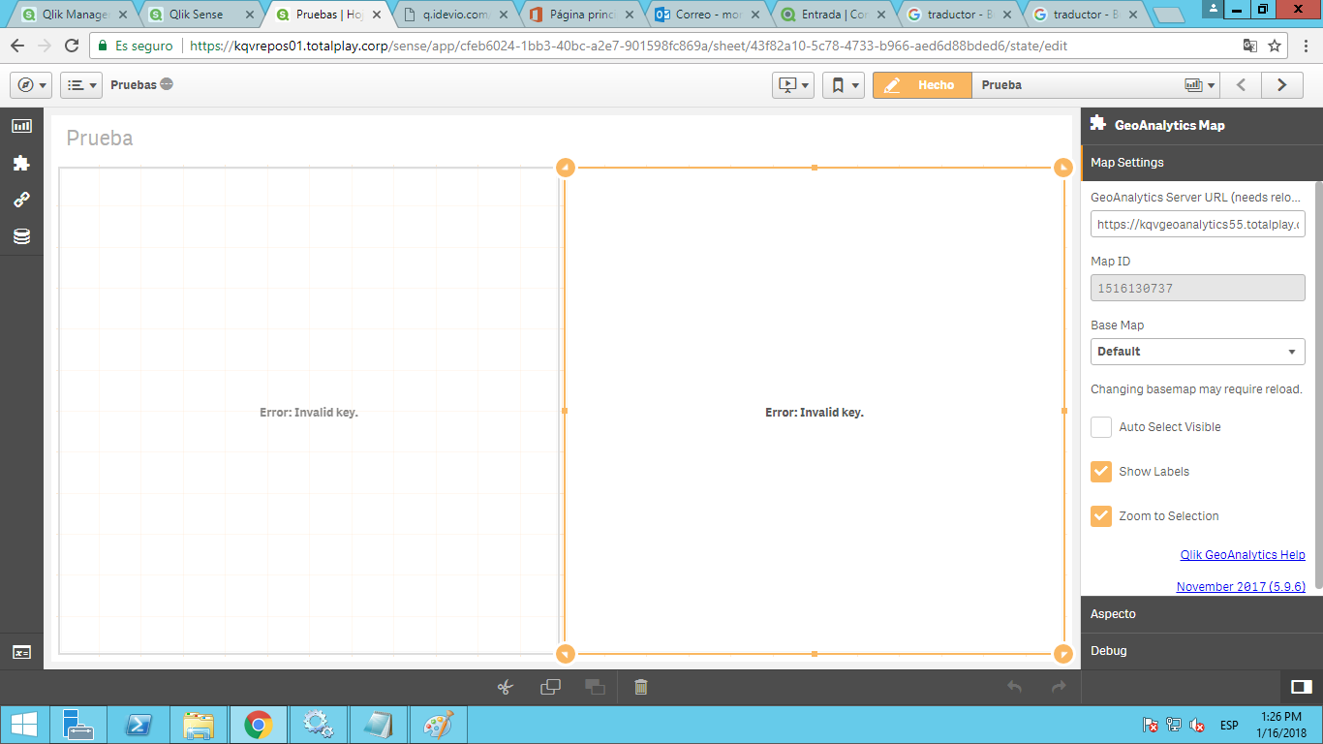
Task: Open the Qlik GeoAnalytics Help link
Action: tap(1243, 555)
